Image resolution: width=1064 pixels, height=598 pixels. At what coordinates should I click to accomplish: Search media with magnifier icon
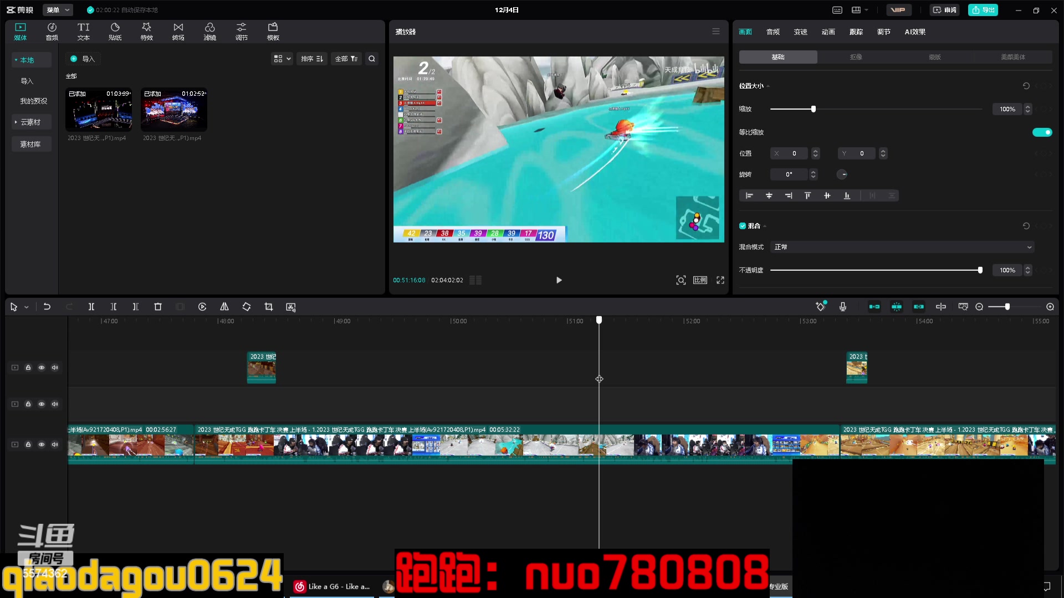click(x=372, y=59)
